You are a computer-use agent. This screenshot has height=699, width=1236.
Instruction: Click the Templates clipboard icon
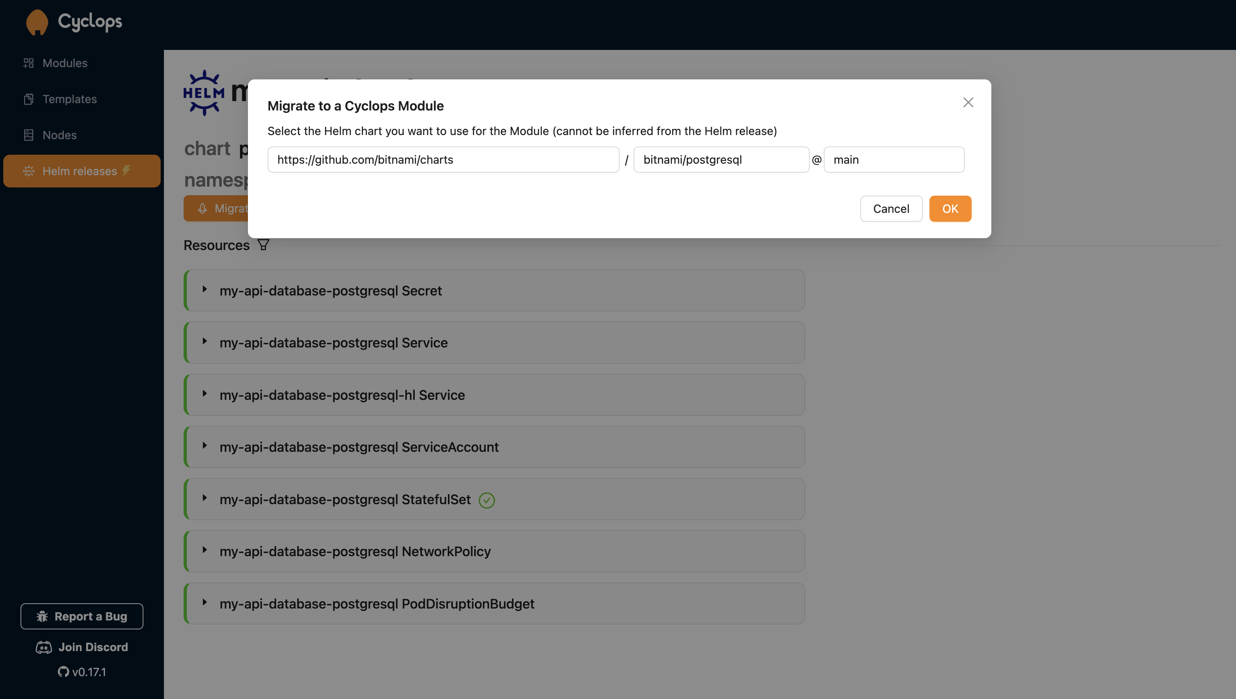point(28,99)
